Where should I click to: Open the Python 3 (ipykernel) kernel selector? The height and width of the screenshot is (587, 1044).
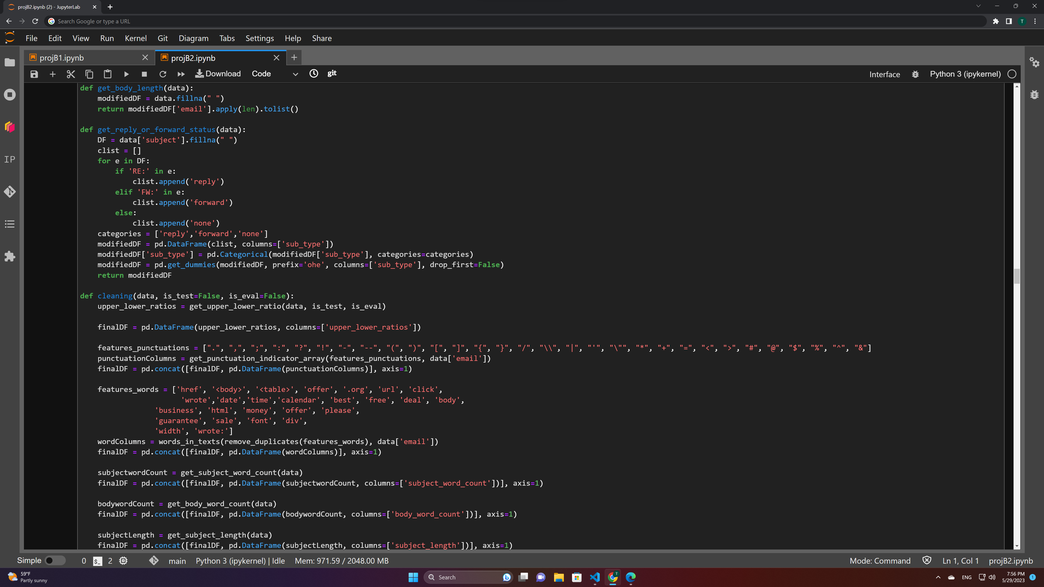965,74
